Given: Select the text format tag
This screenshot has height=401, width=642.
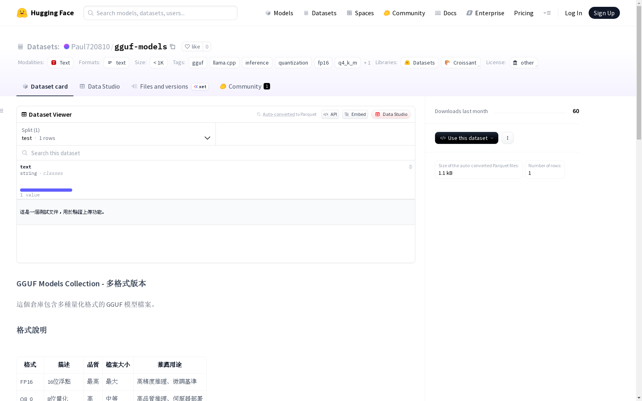Looking at the screenshot, I should click(116, 63).
